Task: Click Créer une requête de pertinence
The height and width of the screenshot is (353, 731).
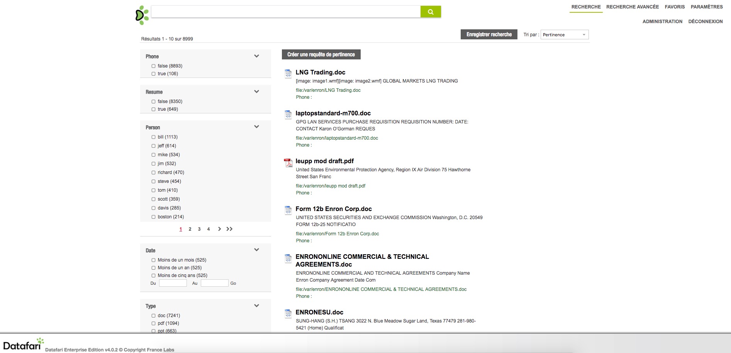Action: click(x=321, y=54)
